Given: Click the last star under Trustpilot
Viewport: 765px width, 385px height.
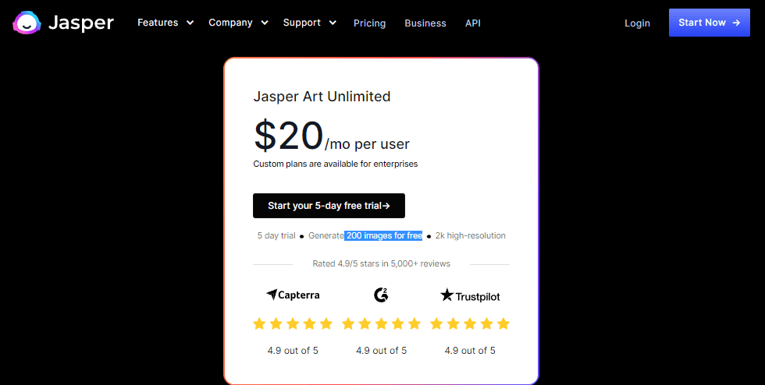Looking at the screenshot, I should click(x=503, y=323).
